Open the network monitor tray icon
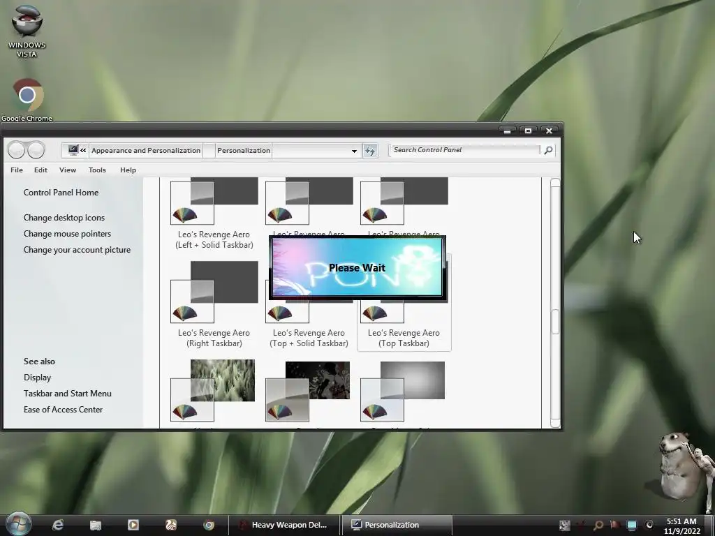Viewport: 715px width, 536px height. pyautogui.click(x=631, y=526)
